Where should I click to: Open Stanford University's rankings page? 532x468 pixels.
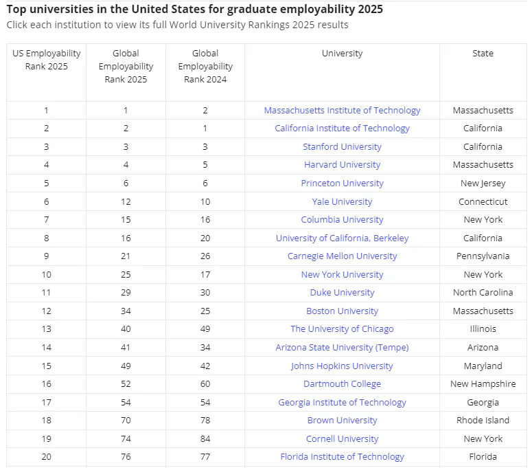(x=342, y=147)
